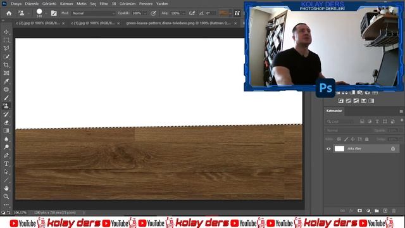Open the Filtre menu
405x228 pixels.
point(104,4)
